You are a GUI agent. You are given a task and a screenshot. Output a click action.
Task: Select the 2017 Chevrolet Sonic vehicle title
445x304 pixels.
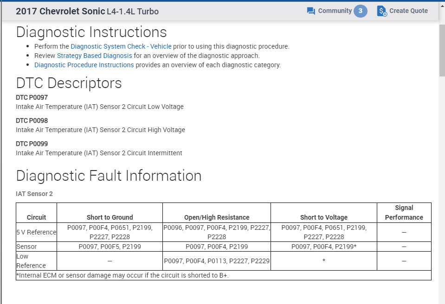click(60, 11)
